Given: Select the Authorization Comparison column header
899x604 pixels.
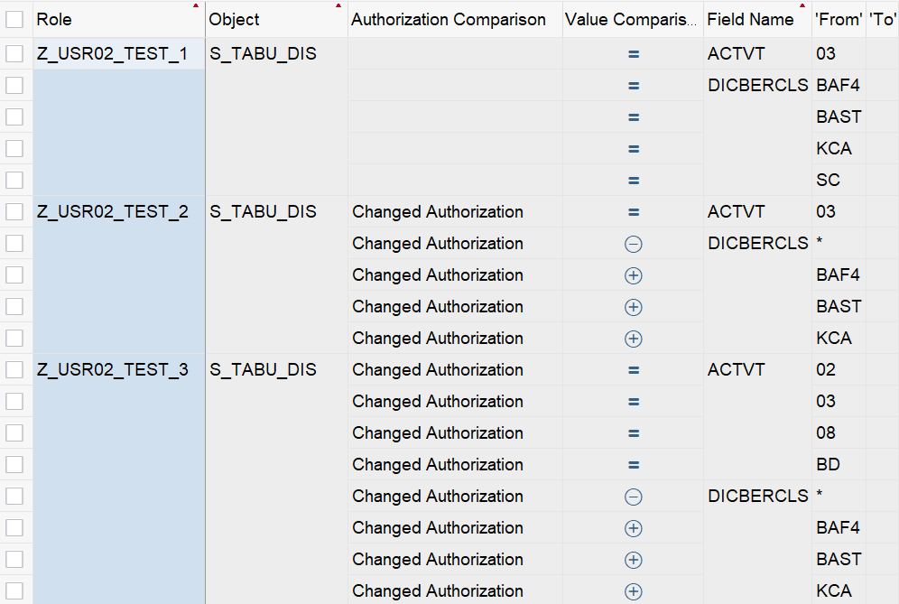Looking at the screenshot, I should [x=449, y=19].
